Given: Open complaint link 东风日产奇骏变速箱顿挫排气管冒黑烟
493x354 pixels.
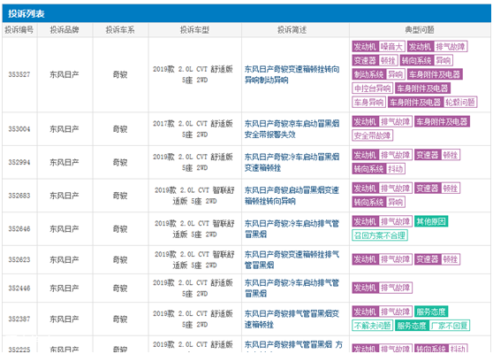Looking at the screenshot, I should point(292,259).
